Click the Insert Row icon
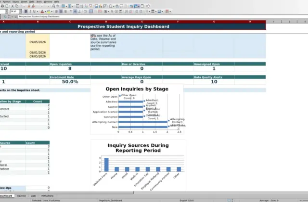The image size is (308, 202). click(63, 6)
